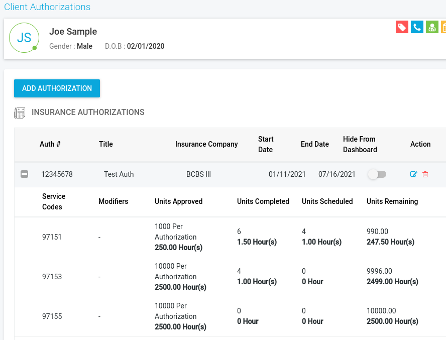Click the Insurance Authorizations section title
Screen dimensions: 446x340
[88, 112]
